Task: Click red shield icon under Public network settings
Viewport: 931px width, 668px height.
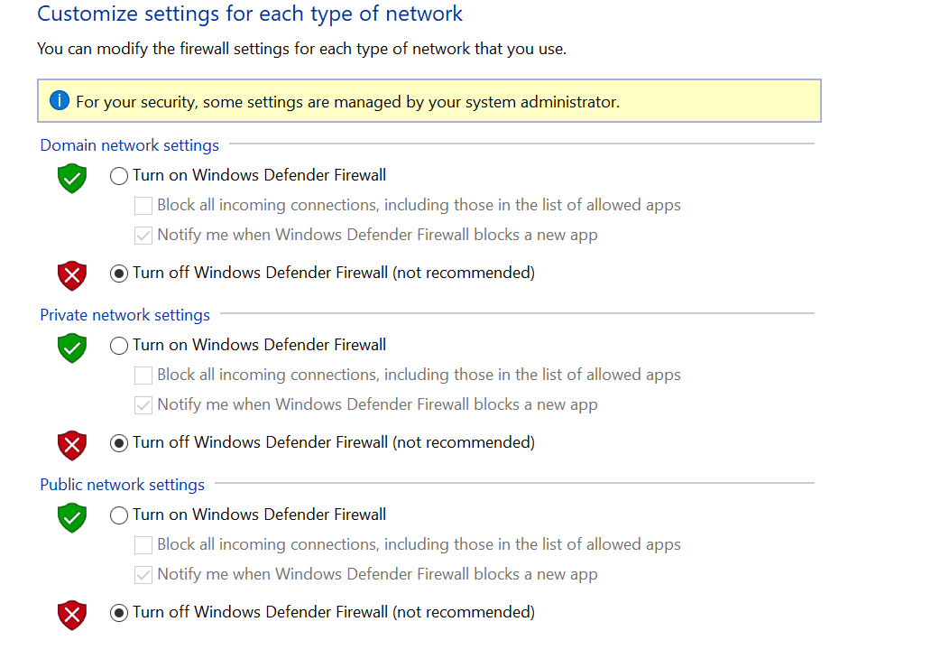Action: [x=72, y=614]
